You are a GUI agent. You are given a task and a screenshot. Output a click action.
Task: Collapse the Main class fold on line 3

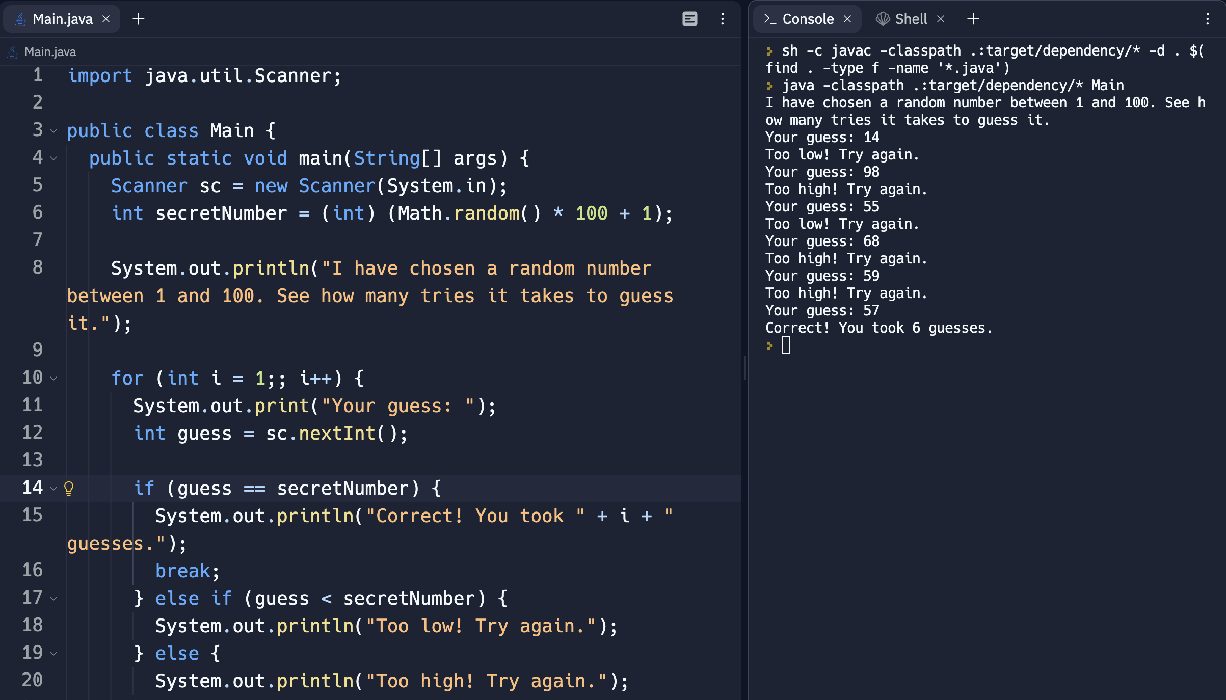pyautogui.click(x=54, y=131)
